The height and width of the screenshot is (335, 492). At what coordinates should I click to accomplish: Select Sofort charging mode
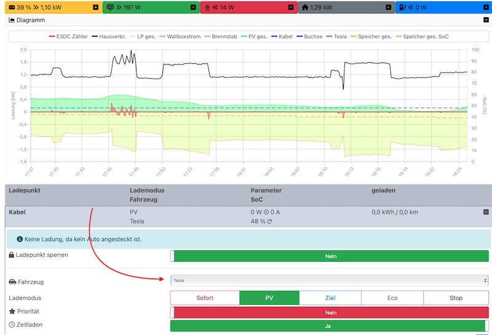pyautogui.click(x=205, y=298)
